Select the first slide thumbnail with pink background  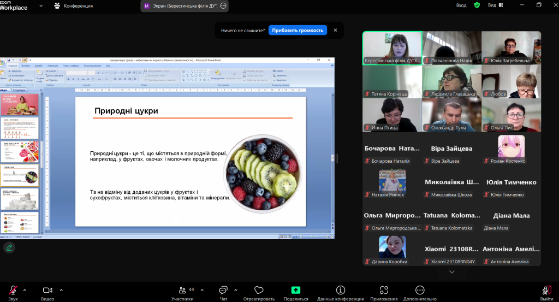(x=20, y=104)
